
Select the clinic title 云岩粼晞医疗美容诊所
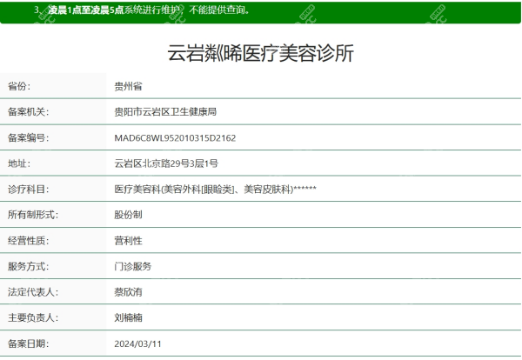tap(260, 53)
